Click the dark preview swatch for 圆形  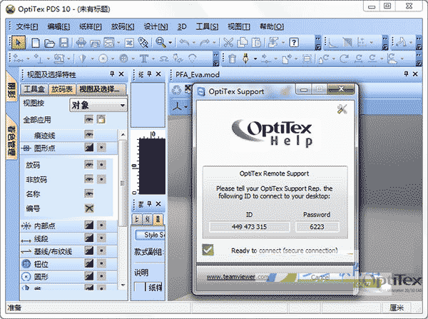89,276
